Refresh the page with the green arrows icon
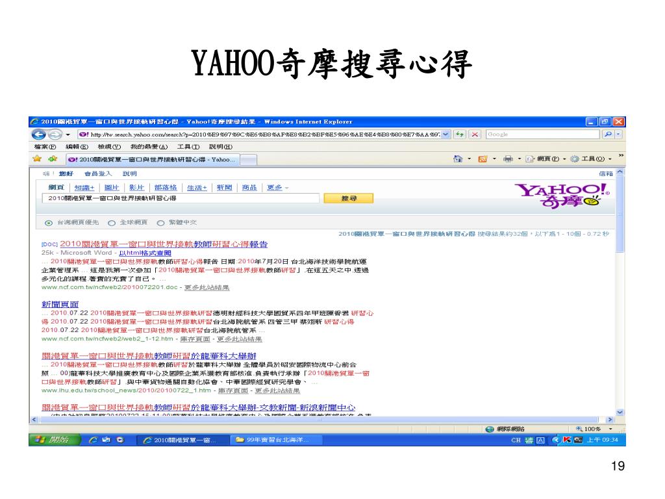 point(459,134)
